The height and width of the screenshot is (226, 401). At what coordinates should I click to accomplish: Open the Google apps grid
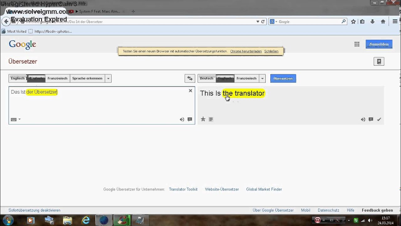coord(357,44)
